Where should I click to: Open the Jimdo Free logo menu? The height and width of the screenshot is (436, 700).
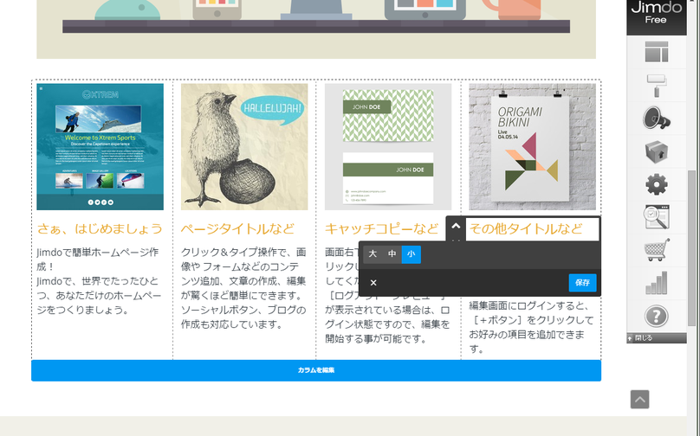tap(657, 16)
